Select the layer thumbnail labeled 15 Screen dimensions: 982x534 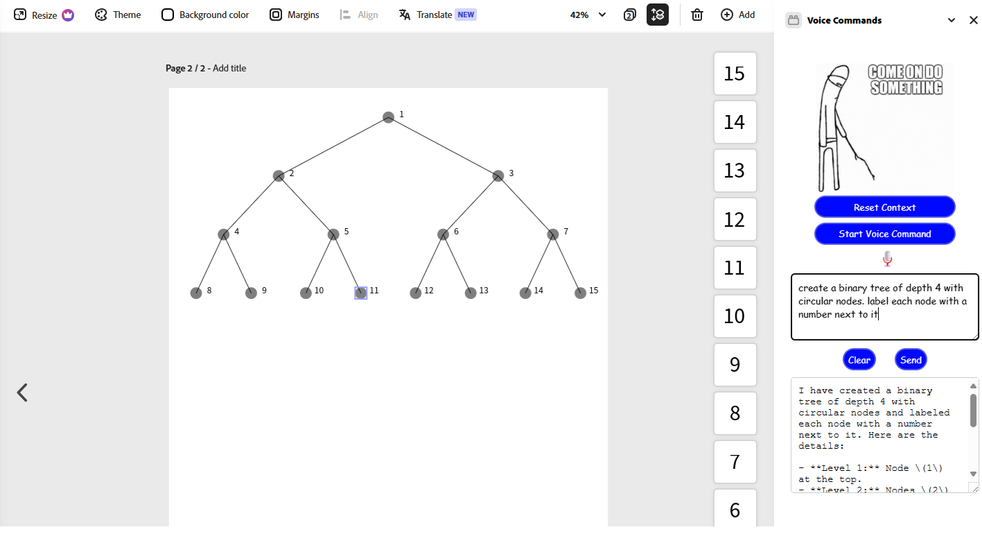point(735,74)
